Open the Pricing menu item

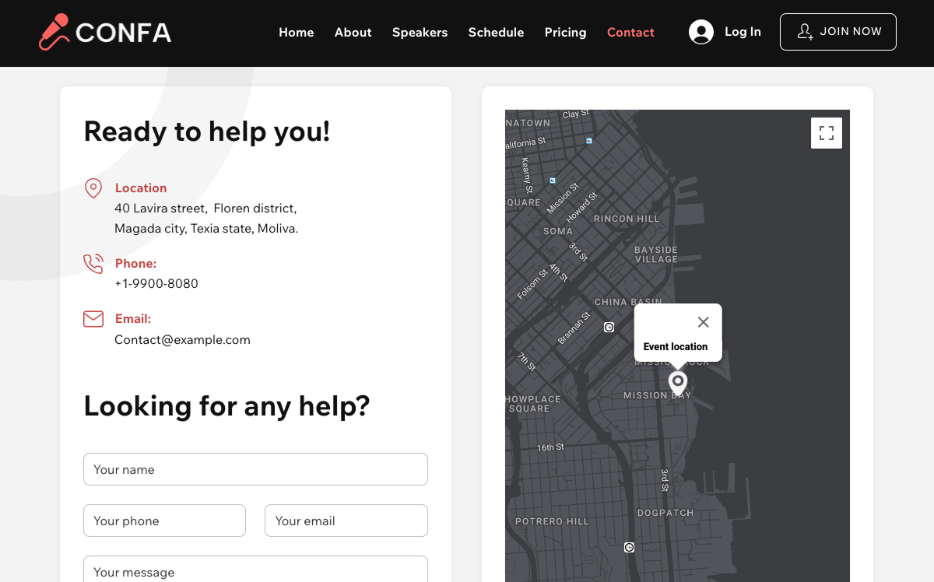(x=565, y=33)
